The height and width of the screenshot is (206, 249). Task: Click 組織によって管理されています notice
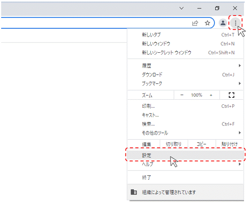(185, 192)
